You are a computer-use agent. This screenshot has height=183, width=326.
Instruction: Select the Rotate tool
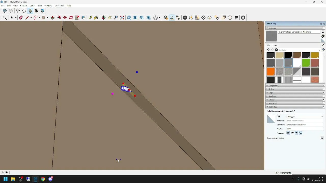(71, 18)
